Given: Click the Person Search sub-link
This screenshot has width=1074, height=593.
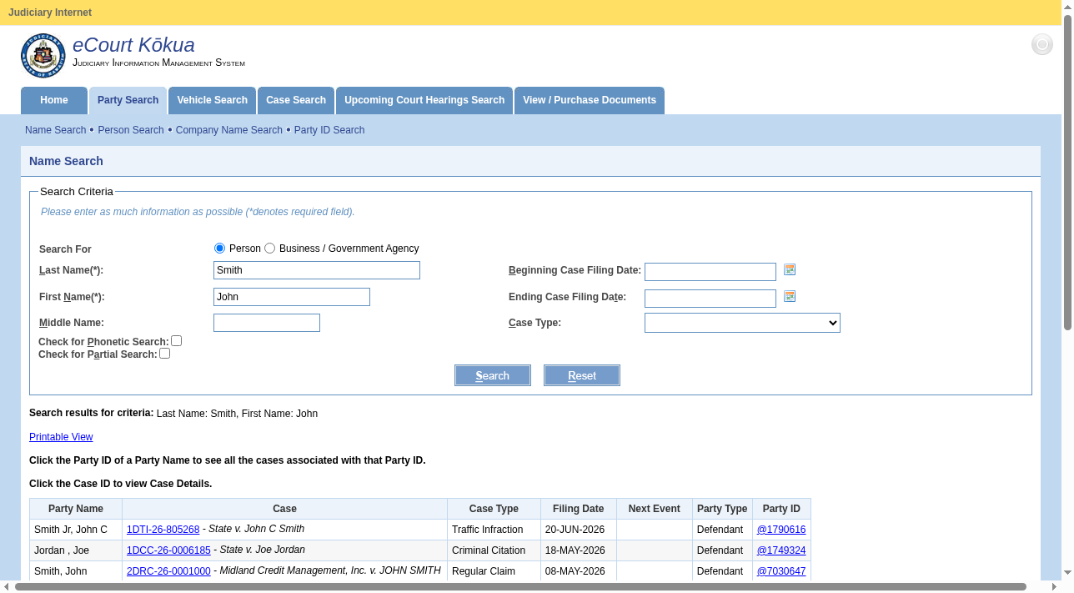Looking at the screenshot, I should pyautogui.click(x=131, y=130).
